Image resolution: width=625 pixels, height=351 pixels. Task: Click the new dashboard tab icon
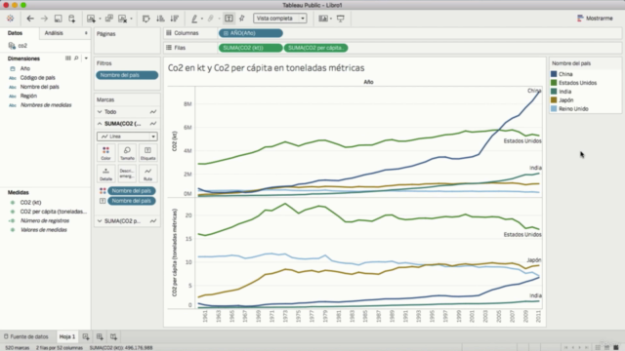pyautogui.click(x=100, y=337)
